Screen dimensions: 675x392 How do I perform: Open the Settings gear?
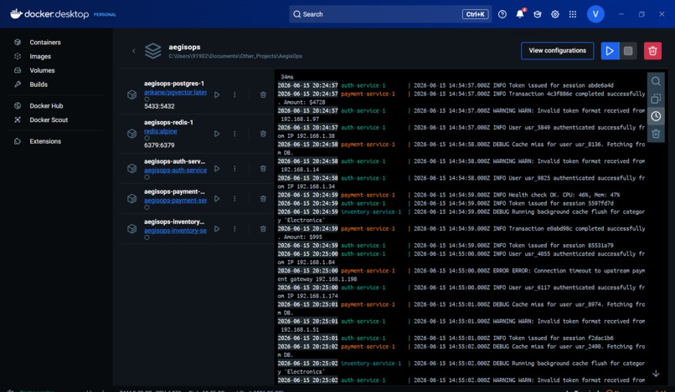[555, 14]
